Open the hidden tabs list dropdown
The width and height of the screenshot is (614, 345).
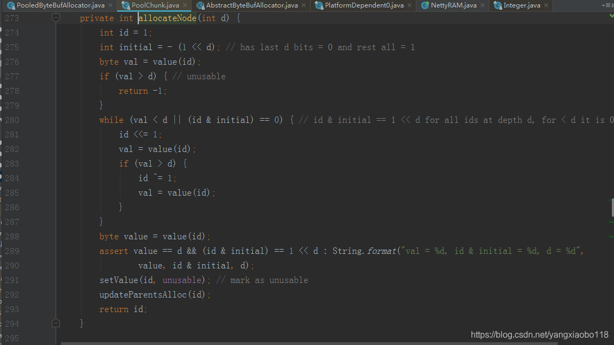tap(608, 5)
